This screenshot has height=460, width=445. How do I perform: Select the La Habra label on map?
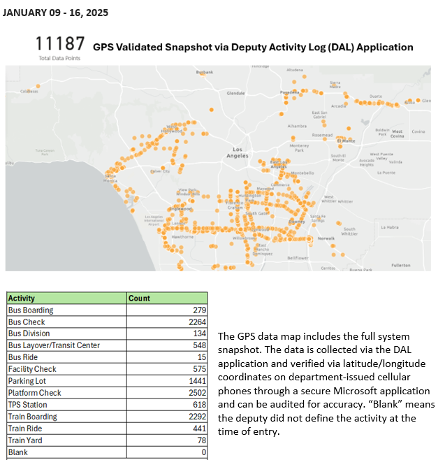coord(389,227)
